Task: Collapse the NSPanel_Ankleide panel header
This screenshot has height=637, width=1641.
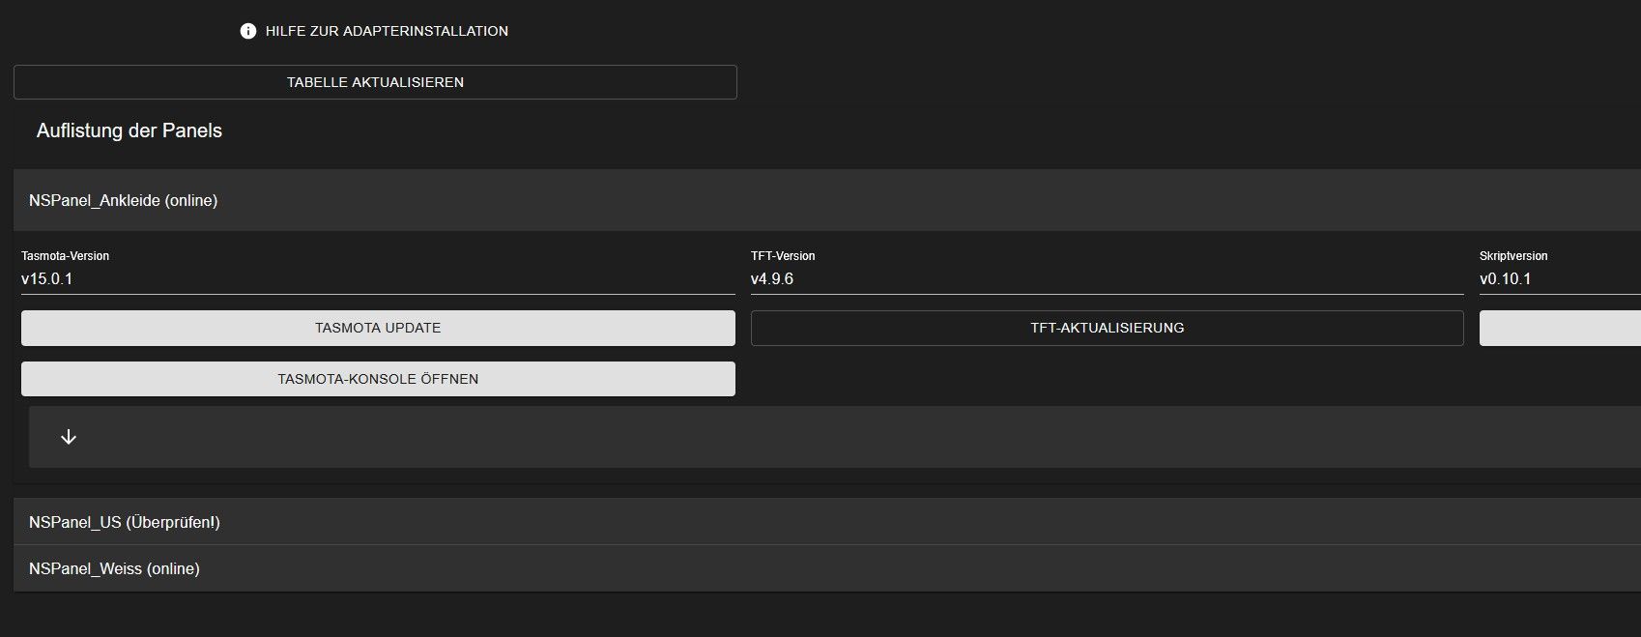Action: point(123,200)
